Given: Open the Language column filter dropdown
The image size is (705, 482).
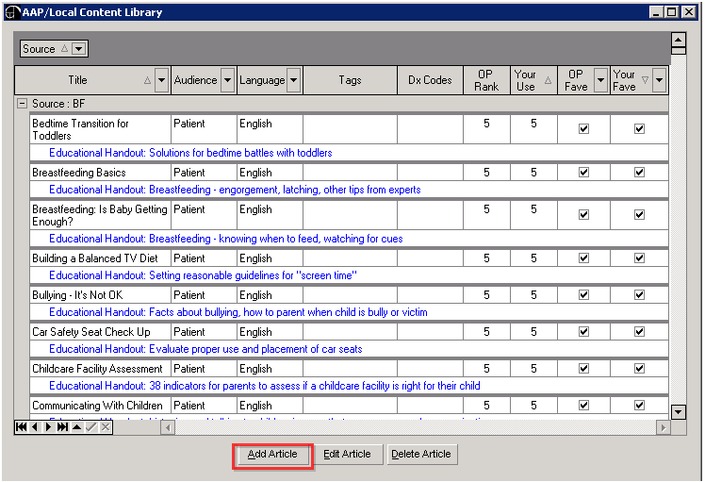Looking at the screenshot, I should click(294, 80).
